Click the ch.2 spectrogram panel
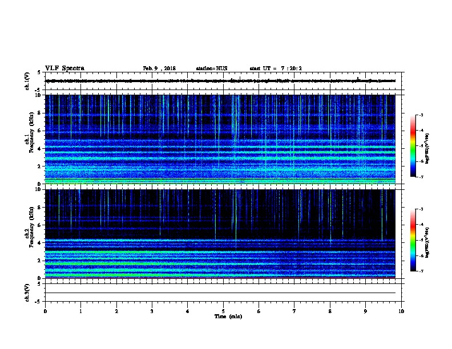This screenshot has height=349, width=452. click(x=220, y=234)
